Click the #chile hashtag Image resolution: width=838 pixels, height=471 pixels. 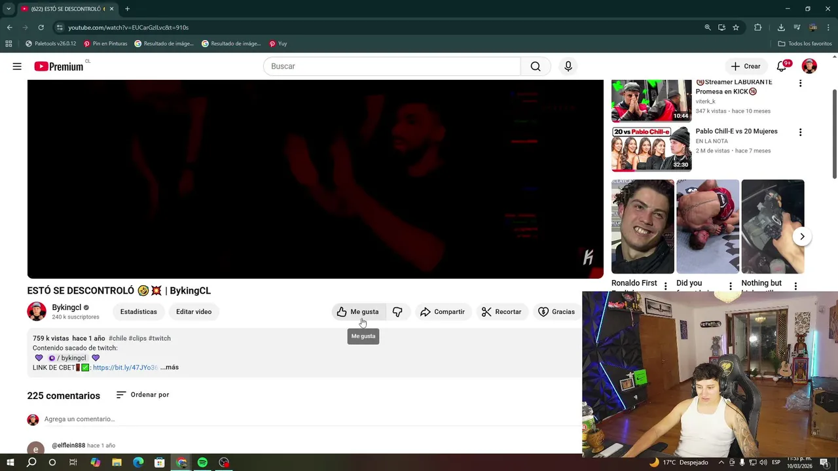(117, 338)
